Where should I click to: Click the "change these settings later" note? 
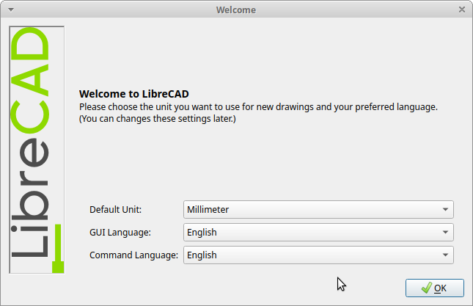point(157,118)
